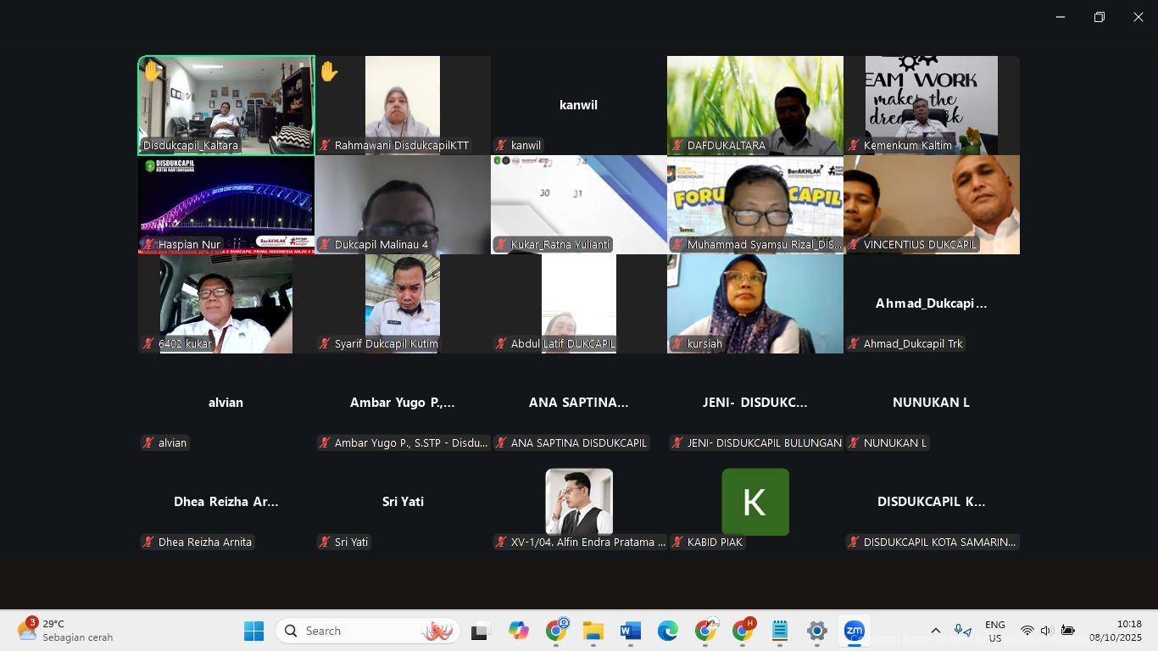The height and width of the screenshot is (651, 1158).
Task: Open Copilot from the taskbar
Action: pos(518,632)
